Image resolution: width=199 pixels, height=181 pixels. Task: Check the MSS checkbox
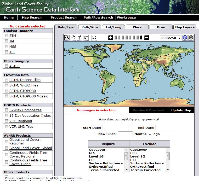coord(6,46)
